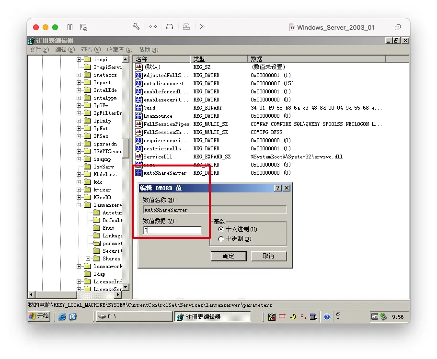Expand the Shares subkey node

pyautogui.click(x=88, y=259)
